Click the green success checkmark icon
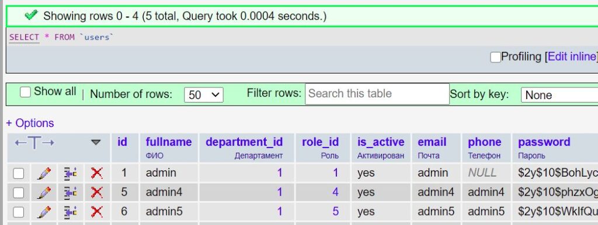Viewport: 598px width, 225px height. pos(31,15)
